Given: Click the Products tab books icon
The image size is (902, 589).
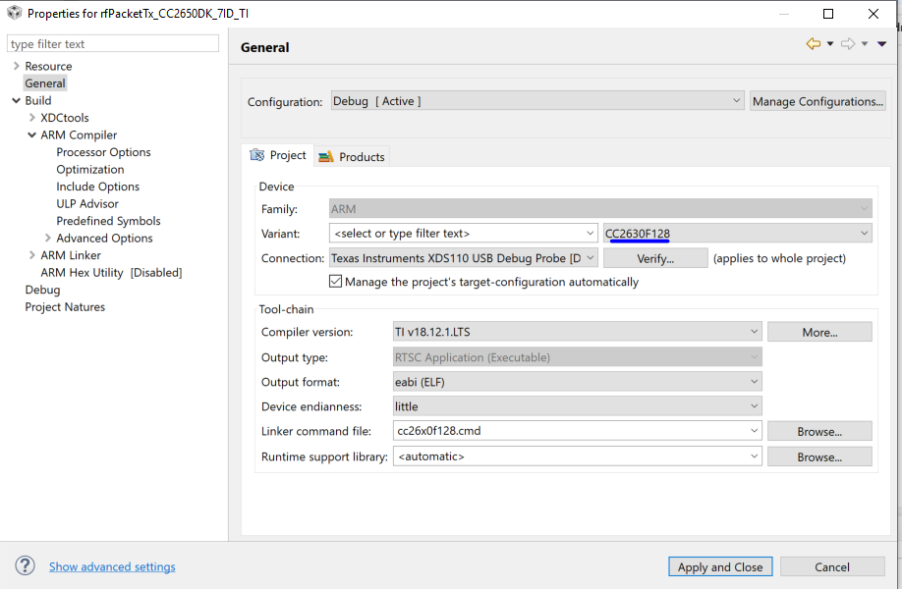Looking at the screenshot, I should [326, 157].
